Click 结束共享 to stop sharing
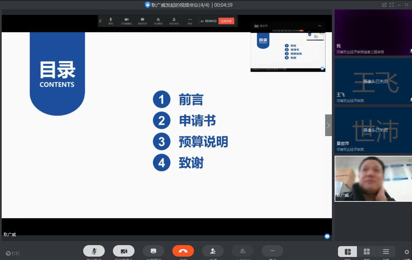Viewport: 412px width, 260px height. click(226, 21)
